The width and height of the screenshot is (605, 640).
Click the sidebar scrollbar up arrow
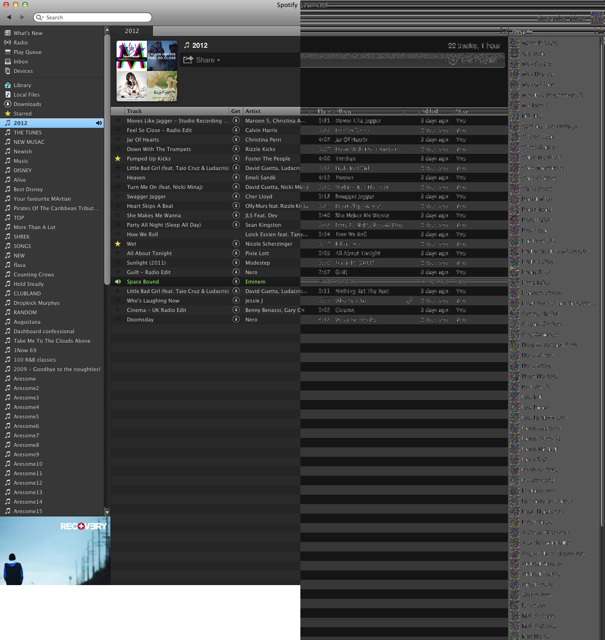coord(107,29)
